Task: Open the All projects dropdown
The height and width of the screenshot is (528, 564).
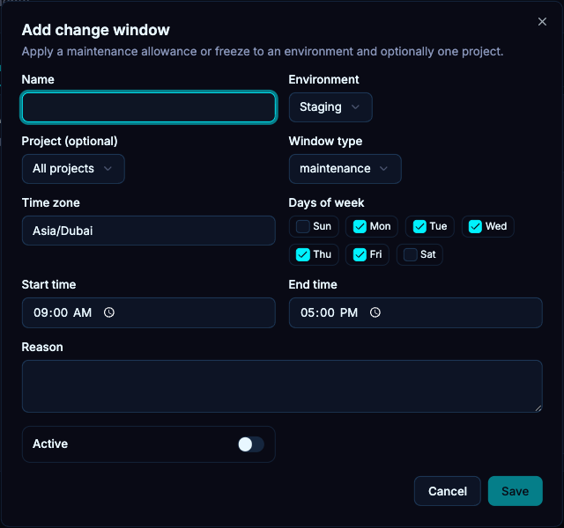Action: (73, 169)
